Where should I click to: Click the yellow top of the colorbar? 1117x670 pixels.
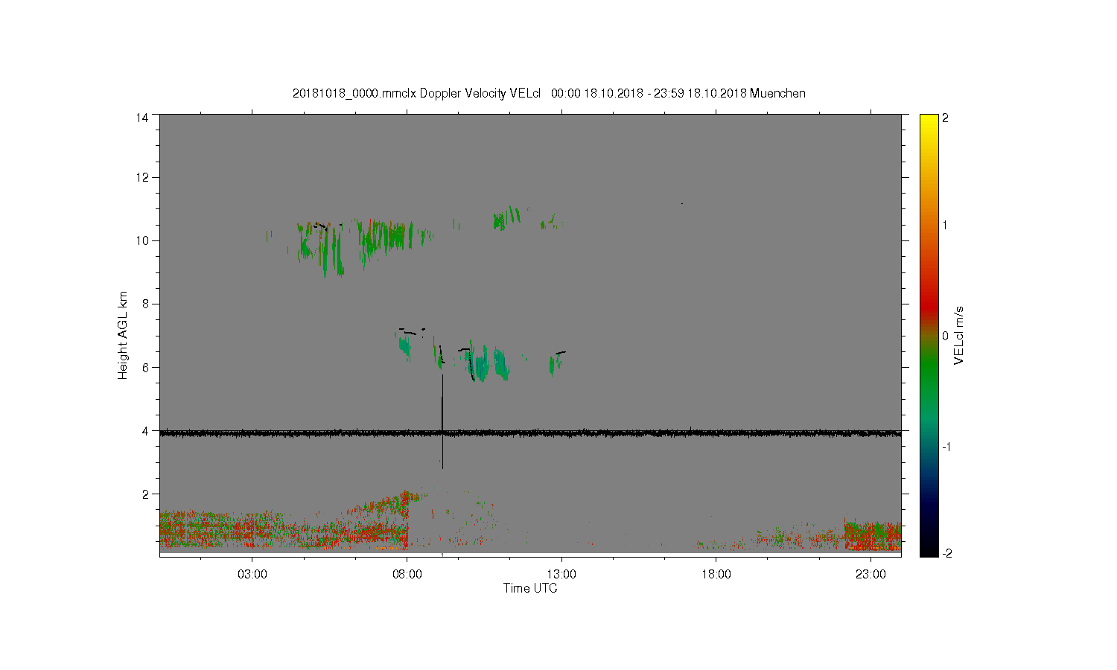929,123
